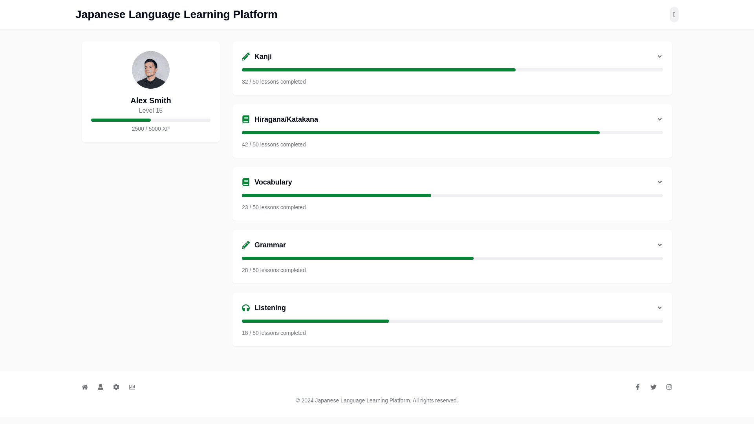754x424 pixels.
Task: Click Alex Smith's avatar photo
Action: (151, 70)
